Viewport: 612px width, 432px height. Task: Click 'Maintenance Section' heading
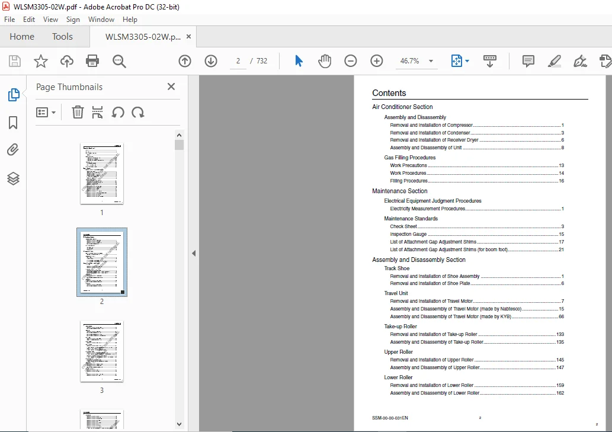point(400,191)
